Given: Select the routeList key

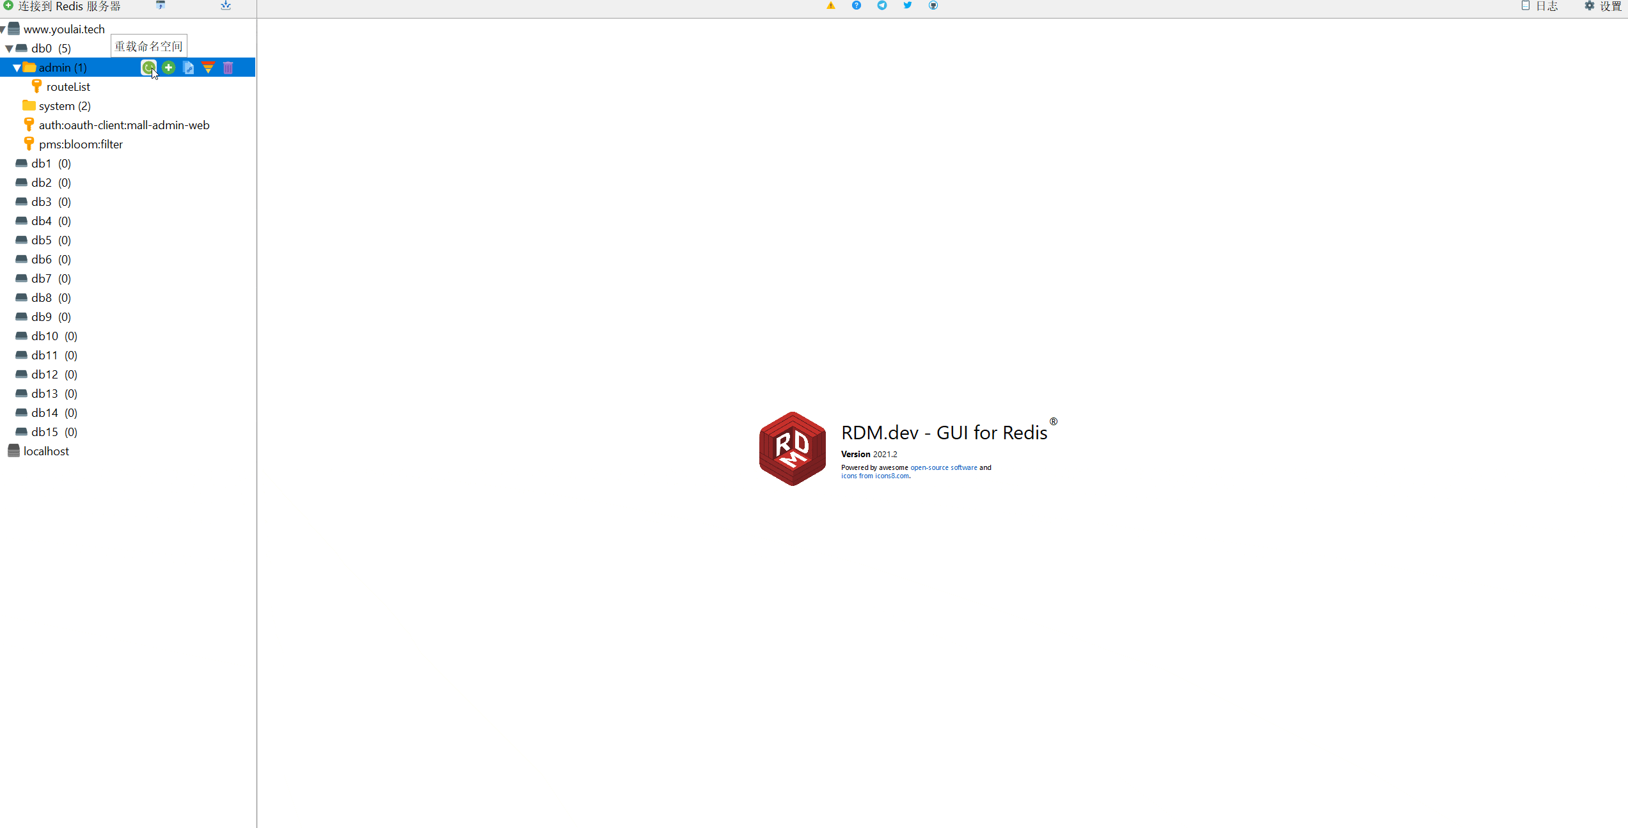Looking at the screenshot, I should tap(68, 87).
